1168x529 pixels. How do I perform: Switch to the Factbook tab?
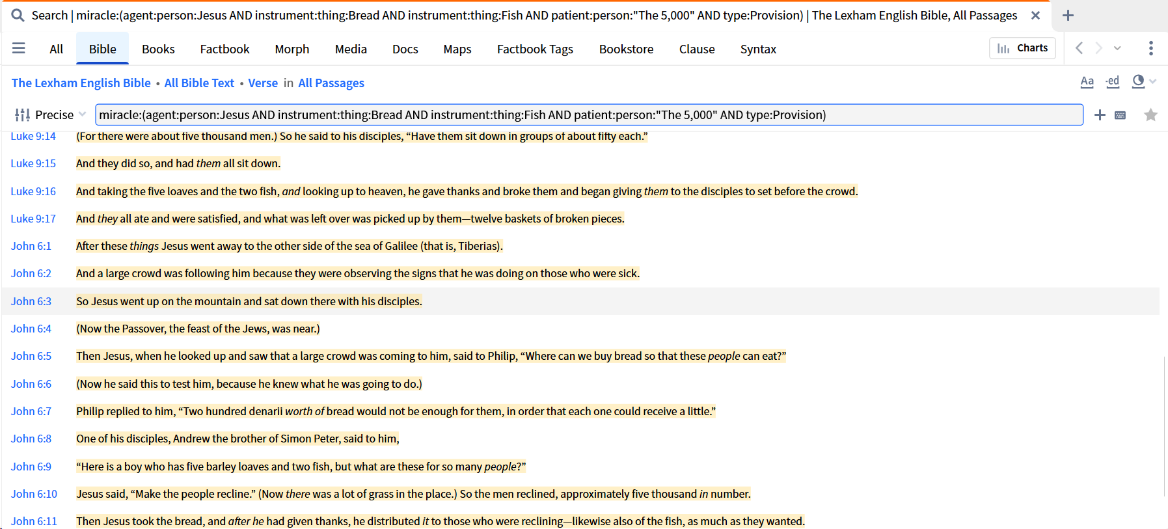coord(224,49)
